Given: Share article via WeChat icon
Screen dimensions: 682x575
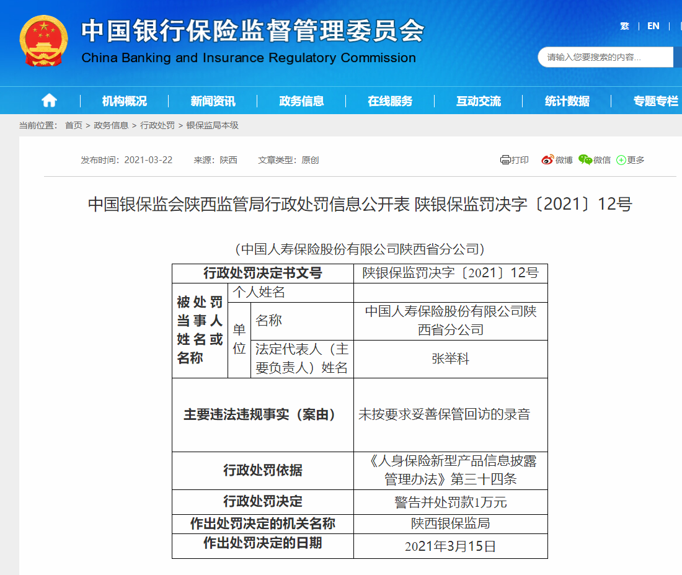Looking at the screenshot, I should [585, 160].
